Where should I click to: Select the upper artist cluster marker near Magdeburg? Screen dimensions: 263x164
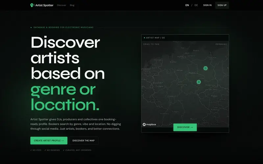click(x=205, y=68)
